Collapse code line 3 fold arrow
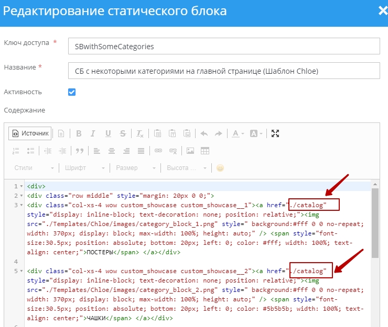Viewport: 388px width, 327px height. [21, 205]
